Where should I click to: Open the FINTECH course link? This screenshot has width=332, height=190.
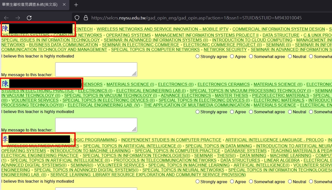click(x=84, y=29)
